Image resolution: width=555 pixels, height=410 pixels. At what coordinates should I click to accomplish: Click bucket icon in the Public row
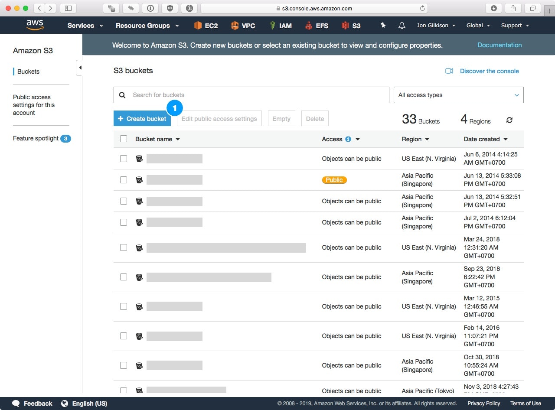[139, 180]
